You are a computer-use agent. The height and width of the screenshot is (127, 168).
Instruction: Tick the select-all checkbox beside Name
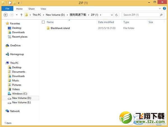coord(43,22)
